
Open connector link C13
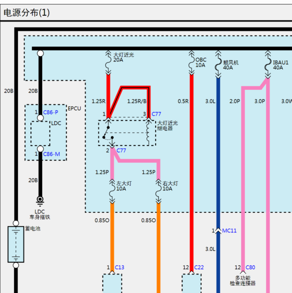pos(119,268)
